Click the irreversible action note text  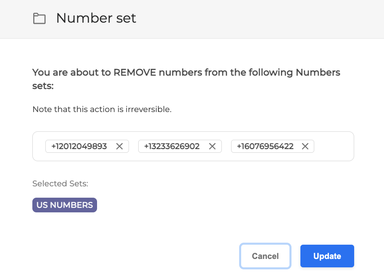click(102, 110)
